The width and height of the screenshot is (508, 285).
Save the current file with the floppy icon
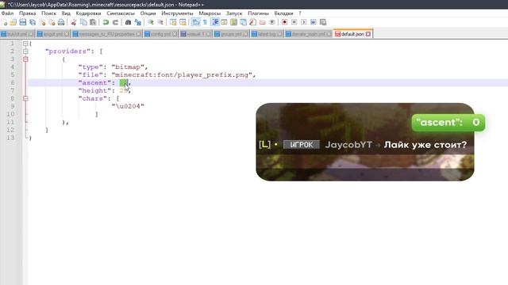click(23, 22)
